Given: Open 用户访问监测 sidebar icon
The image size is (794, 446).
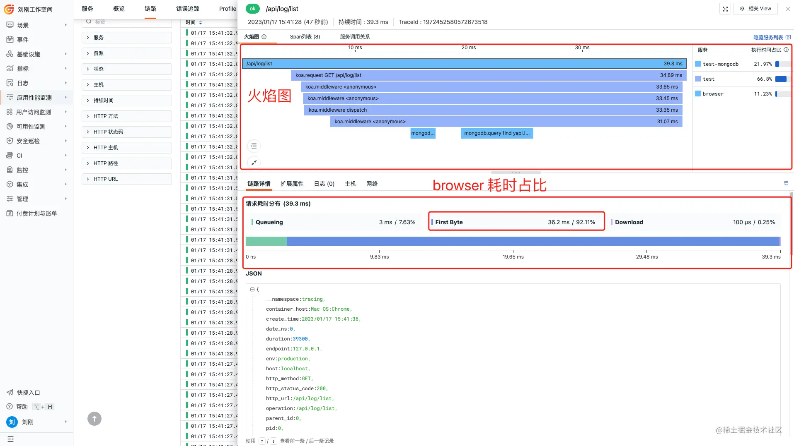Looking at the screenshot, I should [10, 112].
